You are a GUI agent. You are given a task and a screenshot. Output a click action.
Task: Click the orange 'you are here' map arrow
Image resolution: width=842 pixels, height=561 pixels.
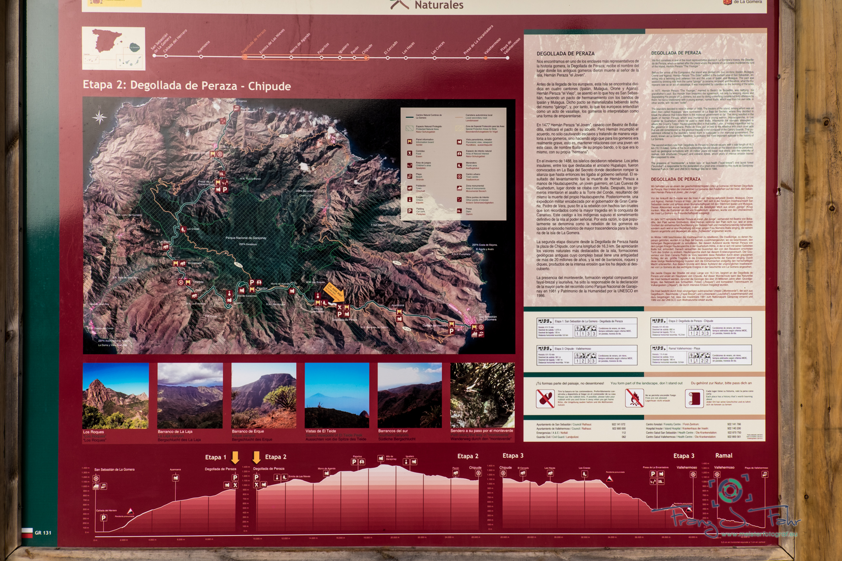[x=334, y=292]
